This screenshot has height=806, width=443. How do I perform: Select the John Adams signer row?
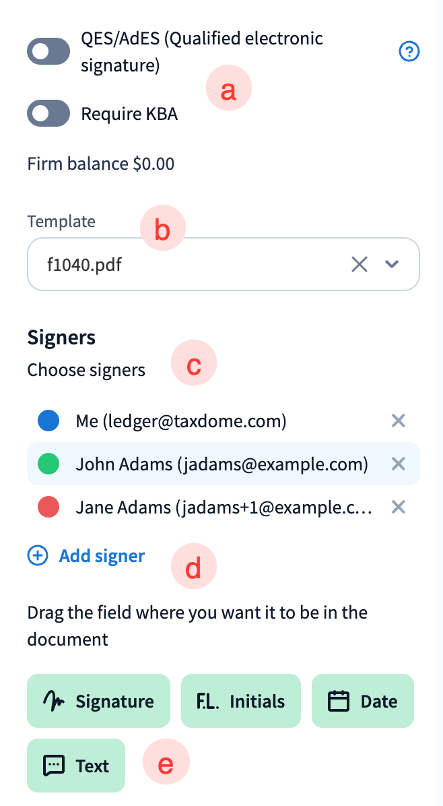(x=221, y=464)
